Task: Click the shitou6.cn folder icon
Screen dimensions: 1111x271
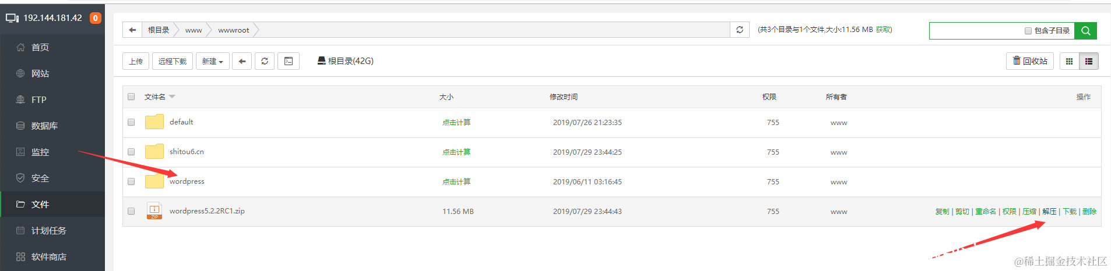Action: [154, 151]
